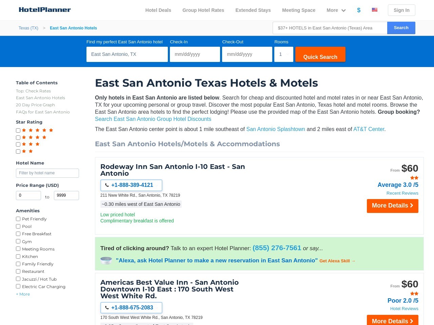This screenshot has height=325, width=434.
Task: Select the Hotel Deals menu item
Action: click(x=158, y=10)
